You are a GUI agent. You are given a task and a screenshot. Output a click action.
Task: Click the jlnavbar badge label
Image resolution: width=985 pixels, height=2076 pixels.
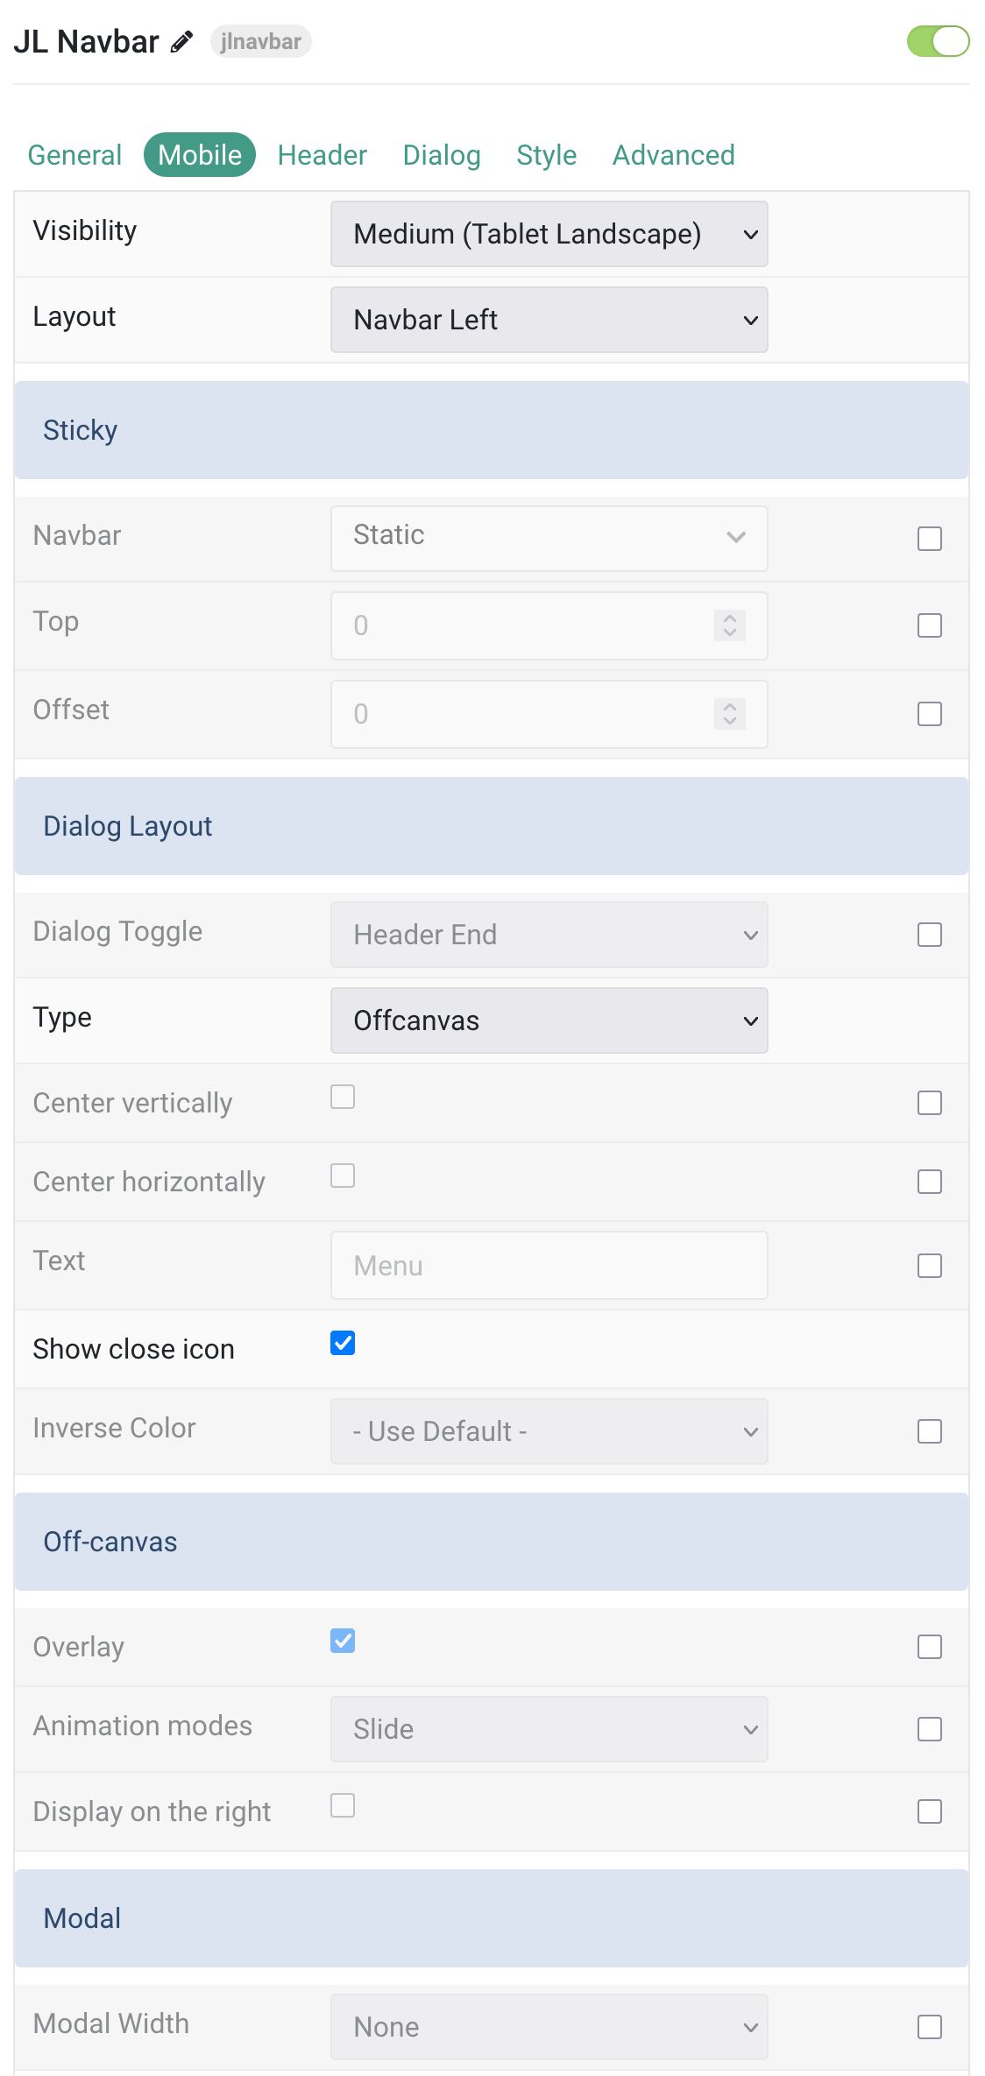[261, 41]
